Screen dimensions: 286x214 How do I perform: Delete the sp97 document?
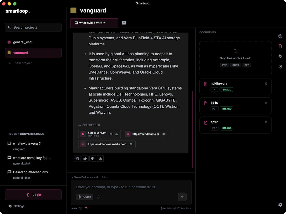pyautogui.click(x=266, y=122)
